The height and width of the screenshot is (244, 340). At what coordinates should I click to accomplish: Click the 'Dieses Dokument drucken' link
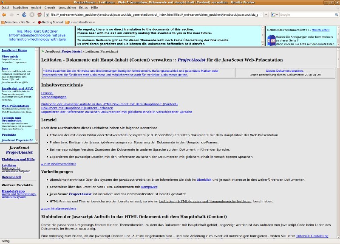284,70
